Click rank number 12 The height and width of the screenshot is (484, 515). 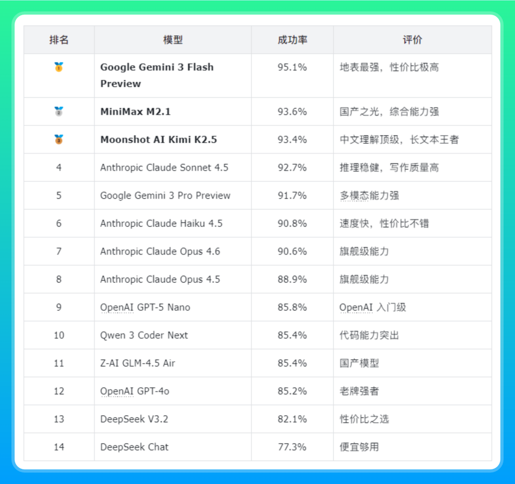[x=59, y=391]
